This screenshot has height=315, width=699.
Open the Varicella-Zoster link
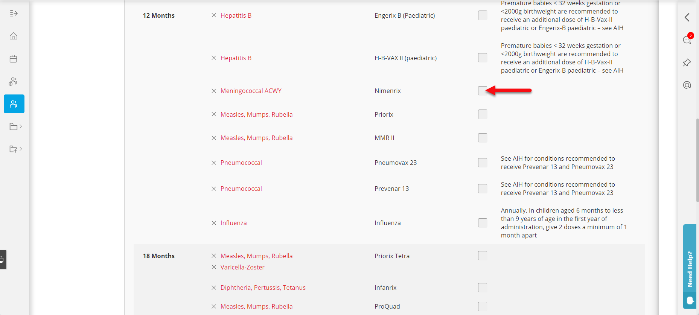pyautogui.click(x=243, y=267)
